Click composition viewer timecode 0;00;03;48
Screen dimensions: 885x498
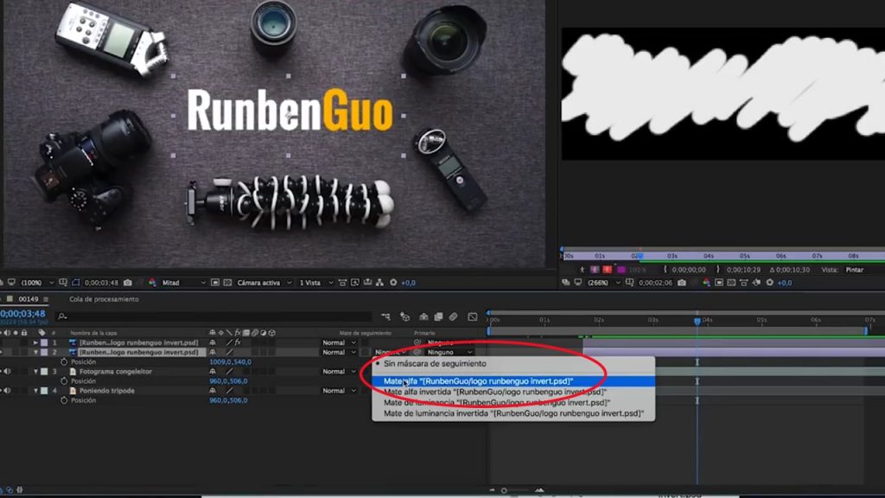(x=101, y=283)
